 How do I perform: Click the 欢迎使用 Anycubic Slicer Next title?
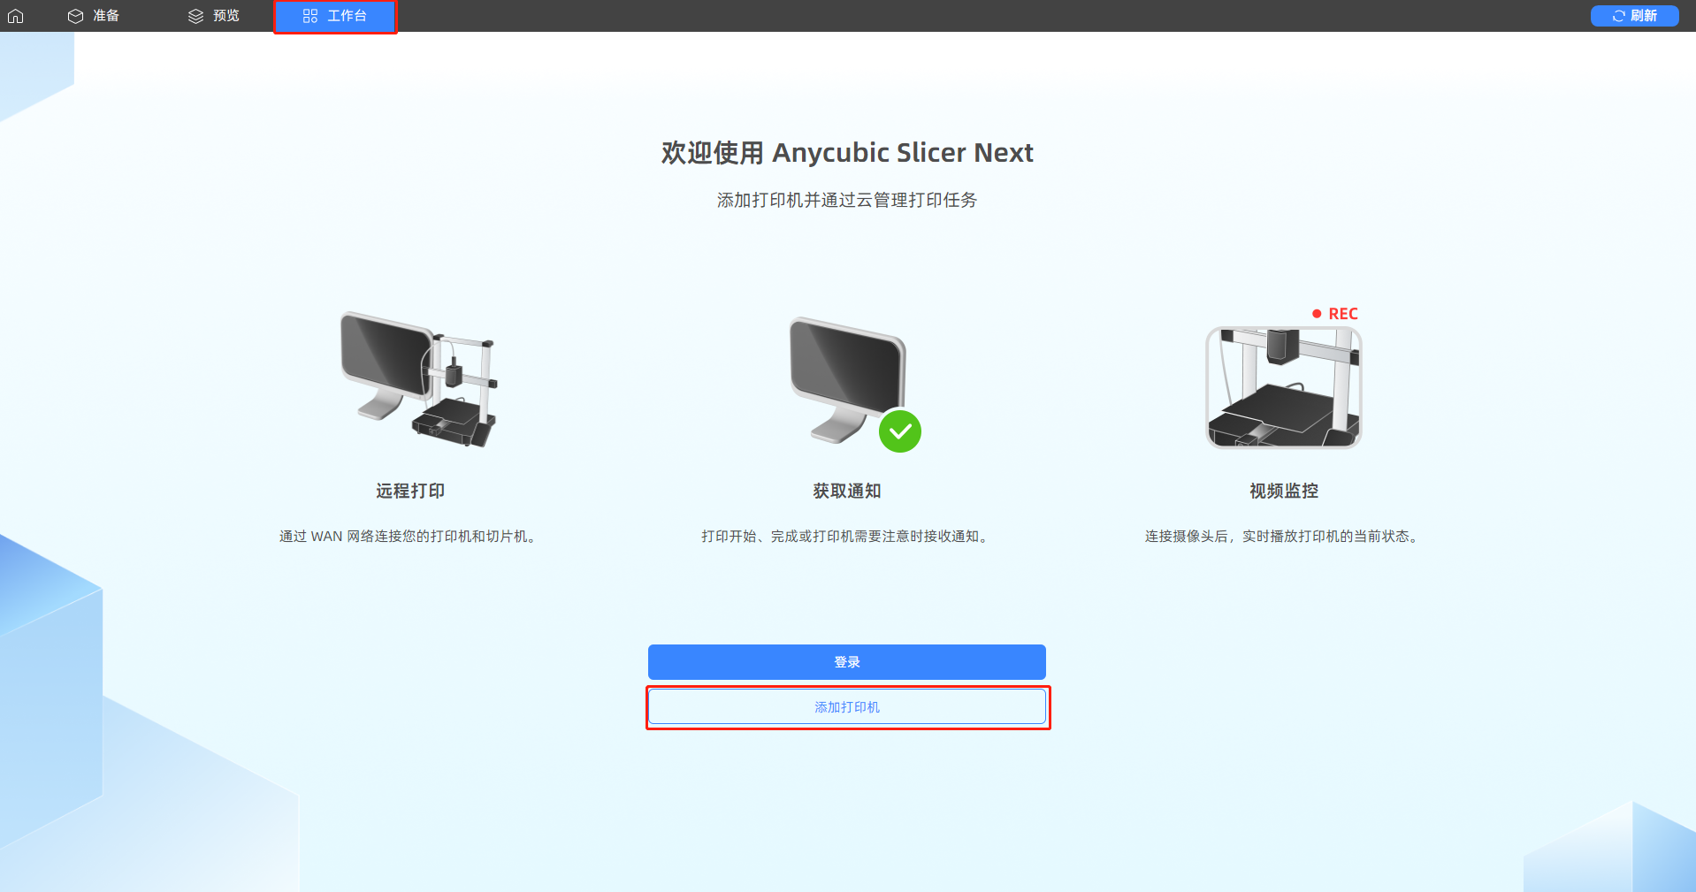click(x=847, y=153)
